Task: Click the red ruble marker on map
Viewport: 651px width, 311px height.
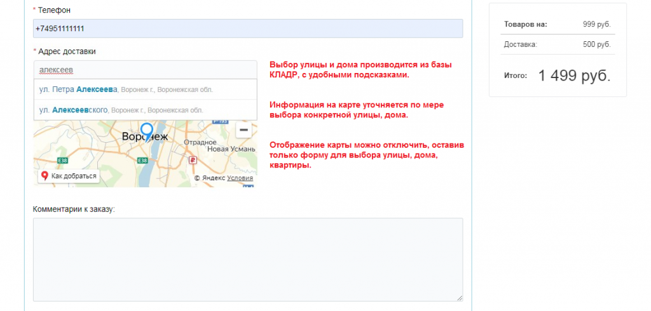Action: tap(191, 160)
